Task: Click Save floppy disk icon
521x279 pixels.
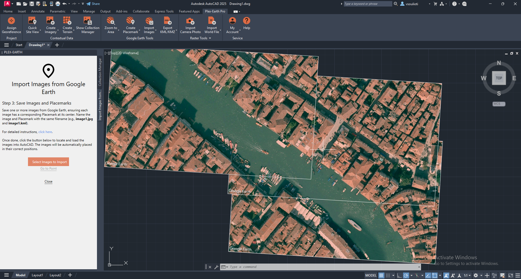Action: (x=32, y=4)
